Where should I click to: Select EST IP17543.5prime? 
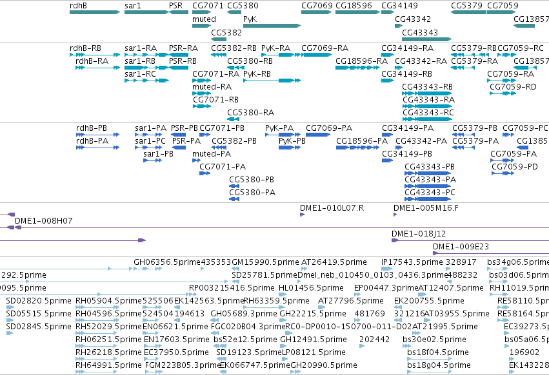coord(387,269)
